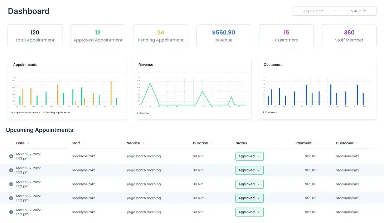384x223 pixels.
Task: Toggle the Revenue legend under Revenue chart
Action: [x=143, y=113]
